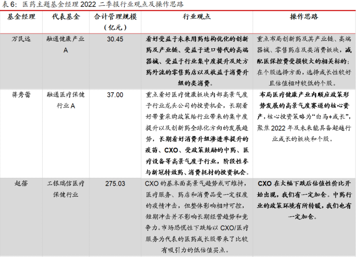This screenshot has width=356, height=257.
Task: Click 赵蓓's industry view cell starting 'CXO的基本面高景气'
Action: (197, 217)
